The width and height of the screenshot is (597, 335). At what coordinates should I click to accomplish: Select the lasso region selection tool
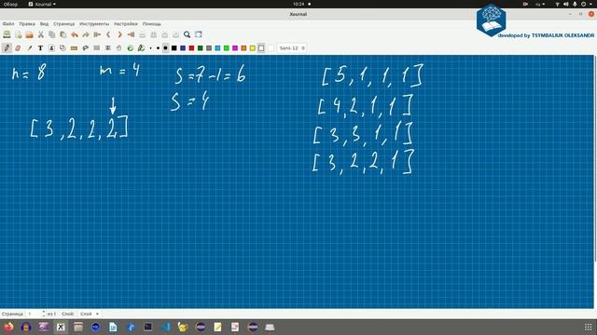86,48
